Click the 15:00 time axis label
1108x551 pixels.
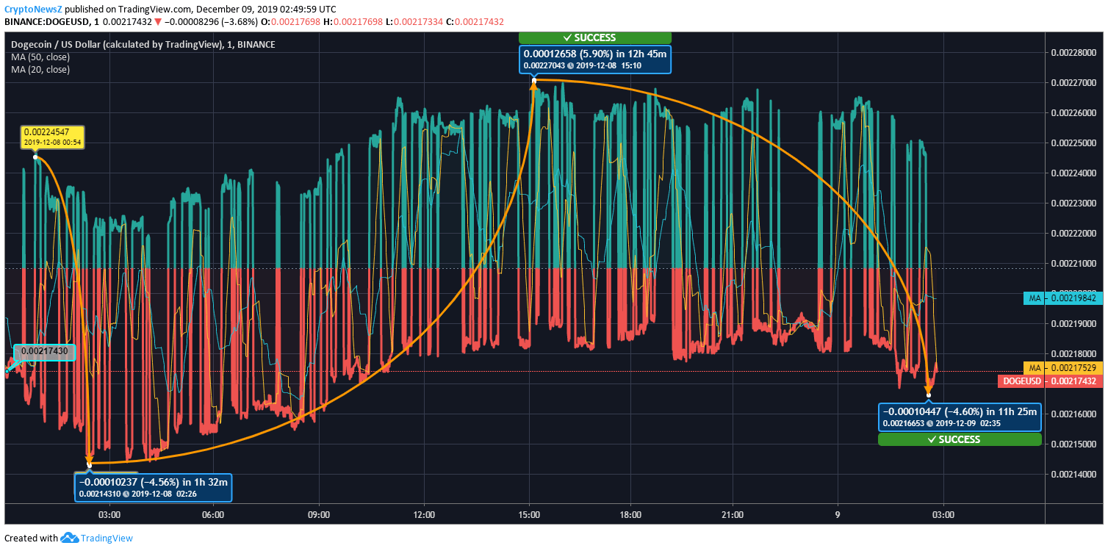529,515
